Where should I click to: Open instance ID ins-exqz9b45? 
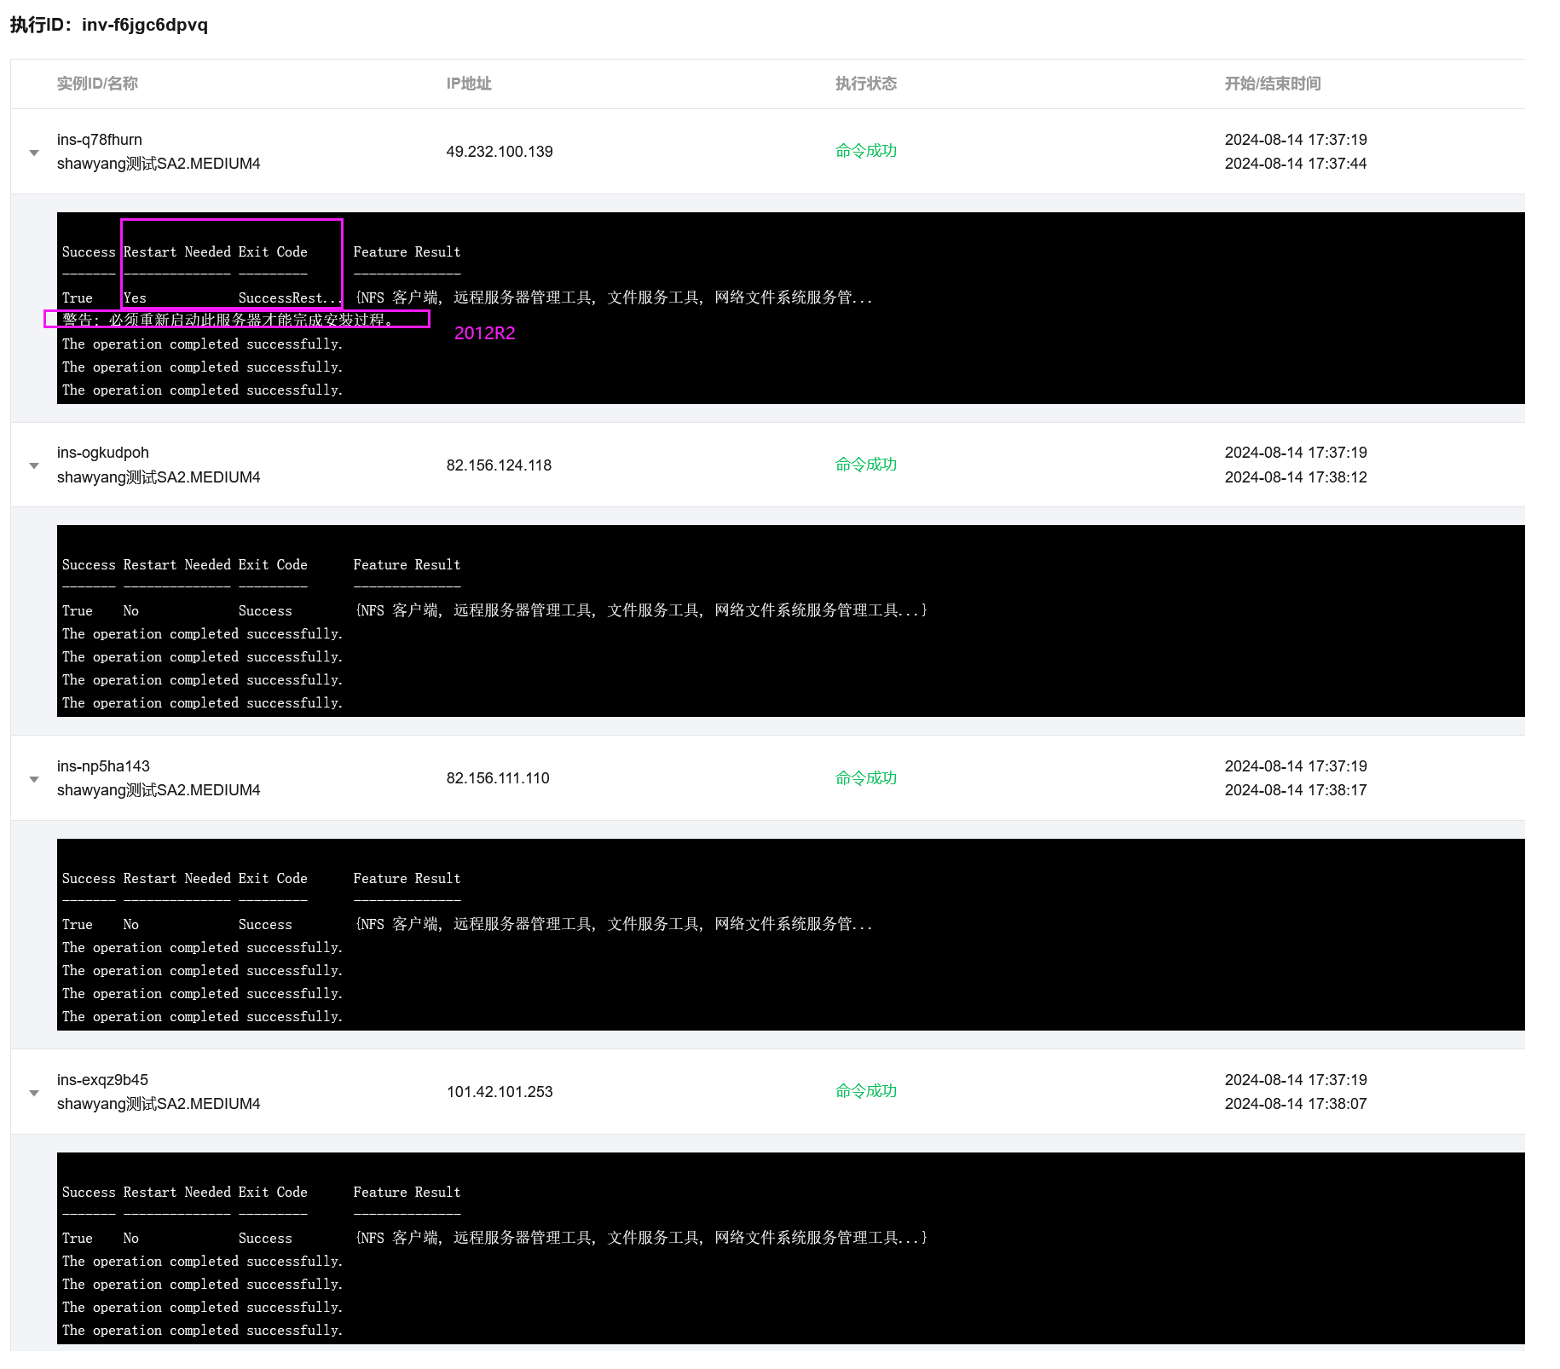(102, 1080)
